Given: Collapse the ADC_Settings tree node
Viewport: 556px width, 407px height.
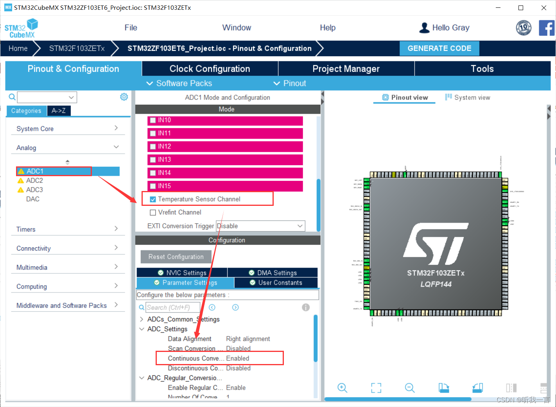Looking at the screenshot, I should pyautogui.click(x=142, y=329).
